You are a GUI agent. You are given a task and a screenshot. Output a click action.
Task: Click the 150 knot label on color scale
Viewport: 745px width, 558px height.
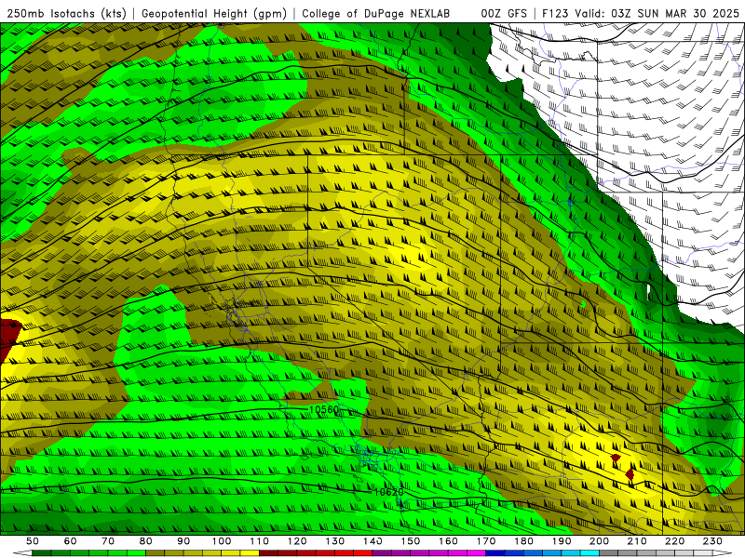pos(411,541)
